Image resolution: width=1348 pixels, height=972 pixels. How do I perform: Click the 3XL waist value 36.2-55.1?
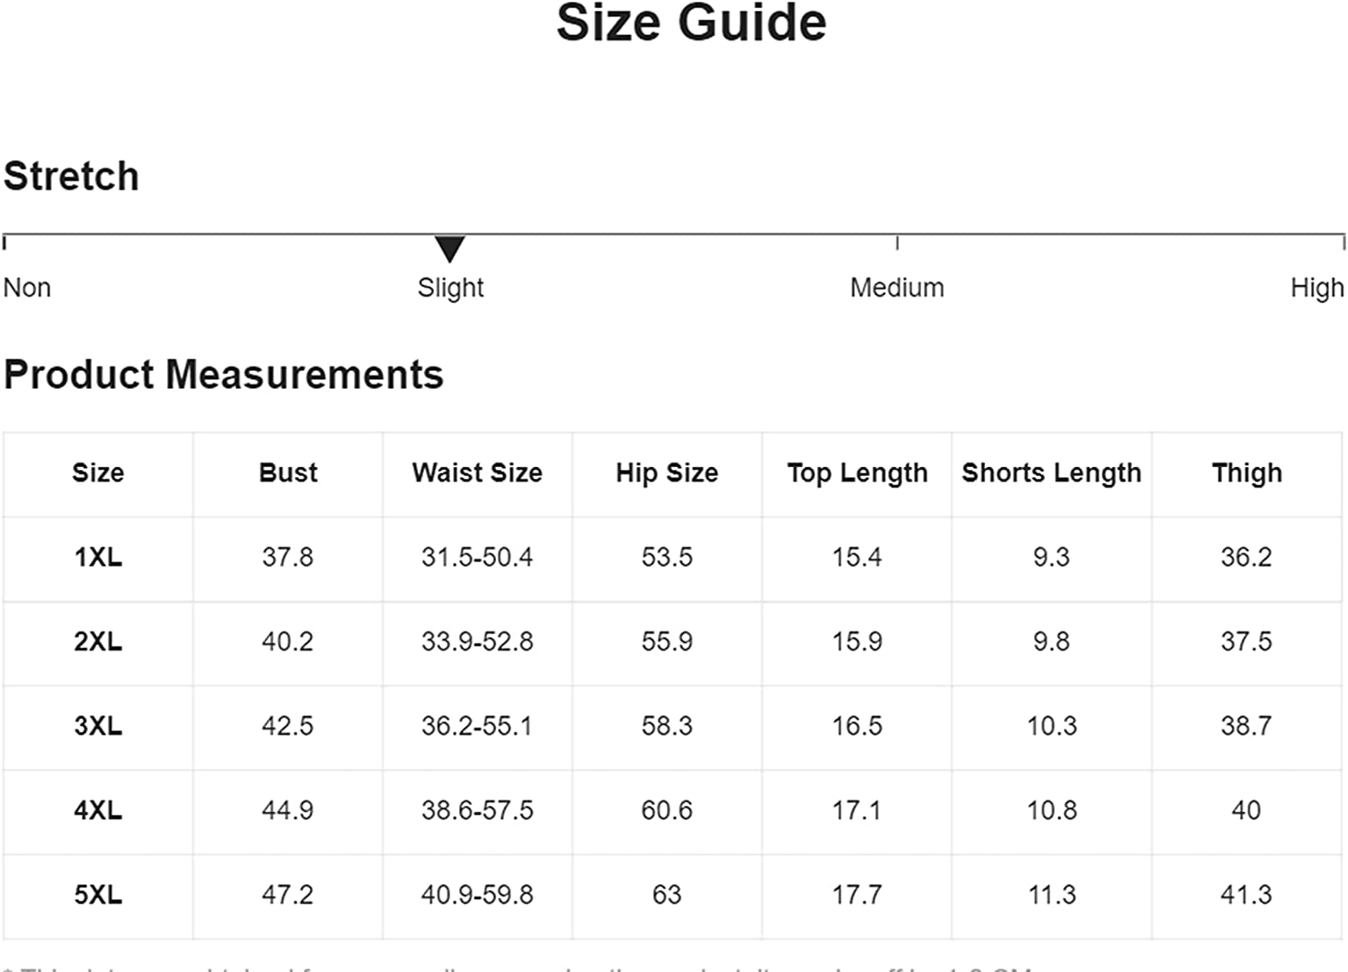(x=477, y=726)
